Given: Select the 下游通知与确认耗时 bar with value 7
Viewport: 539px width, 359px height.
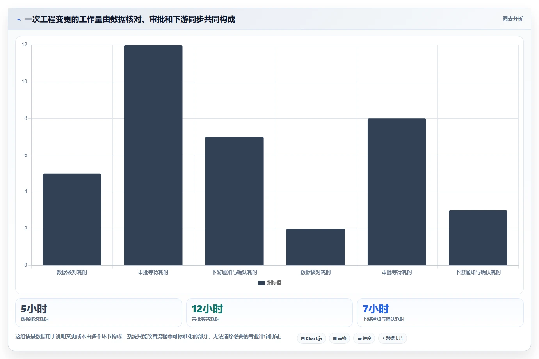Looking at the screenshot, I should pos(234,201).
